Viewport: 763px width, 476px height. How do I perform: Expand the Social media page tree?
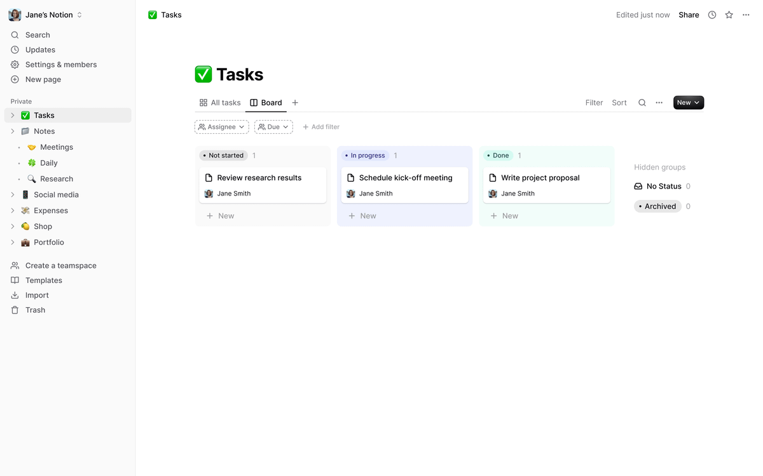pyautogui.click(x=13, y=195)
